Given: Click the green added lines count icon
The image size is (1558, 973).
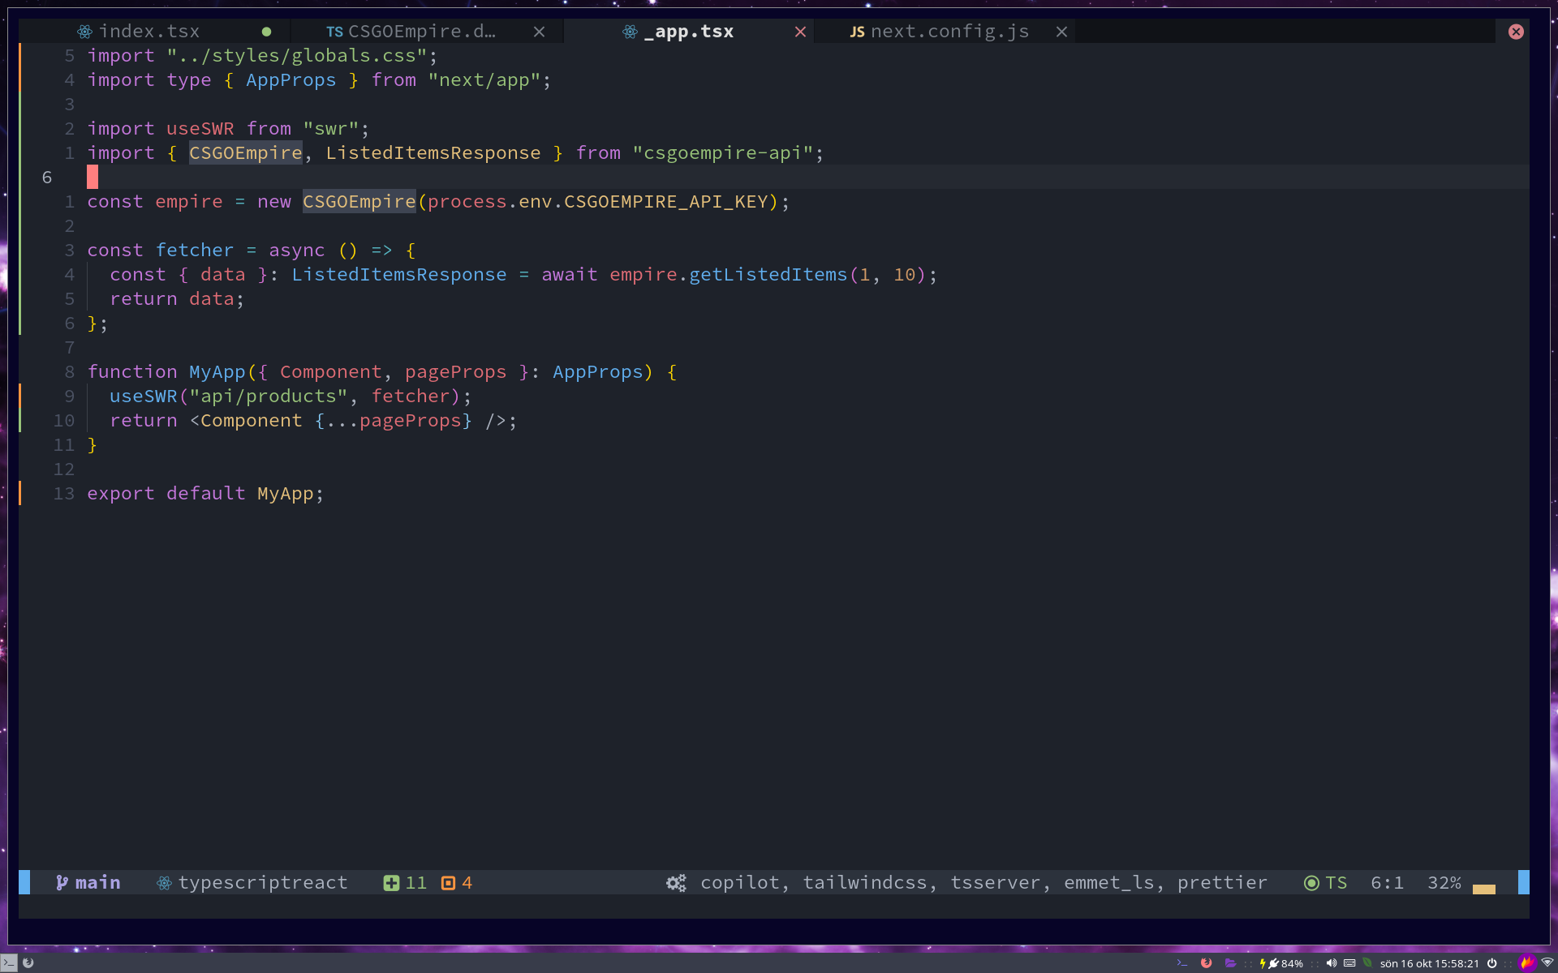Looking at the screenshot, I should click(x=391, y=883).
